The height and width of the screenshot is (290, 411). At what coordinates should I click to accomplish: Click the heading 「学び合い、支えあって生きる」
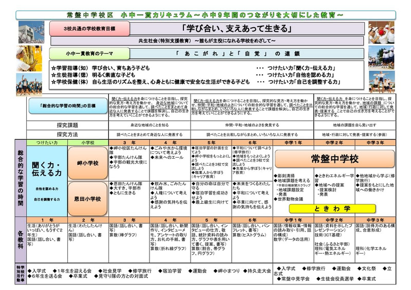pos(237,28)
